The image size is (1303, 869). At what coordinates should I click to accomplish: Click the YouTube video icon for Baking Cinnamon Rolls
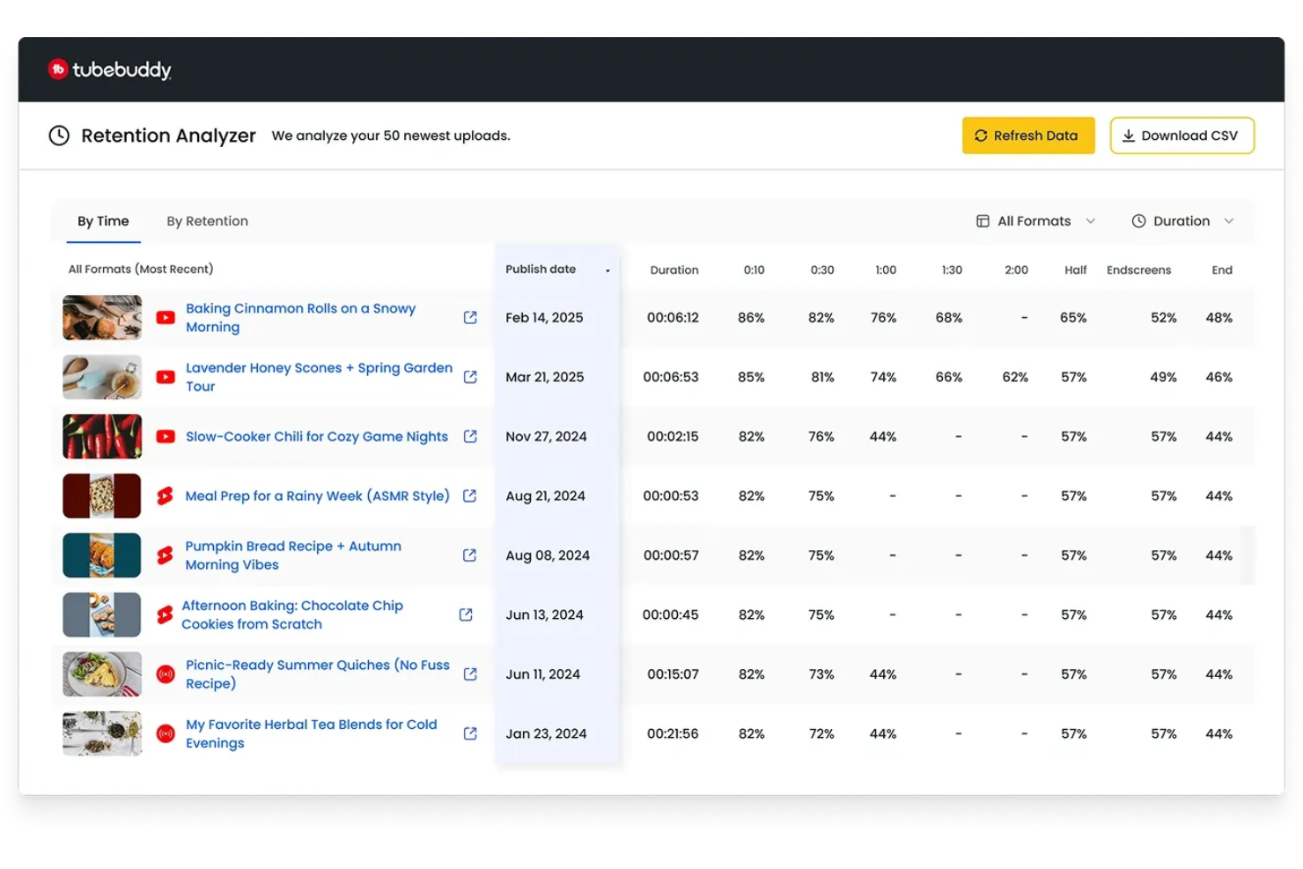pos(165,318)
